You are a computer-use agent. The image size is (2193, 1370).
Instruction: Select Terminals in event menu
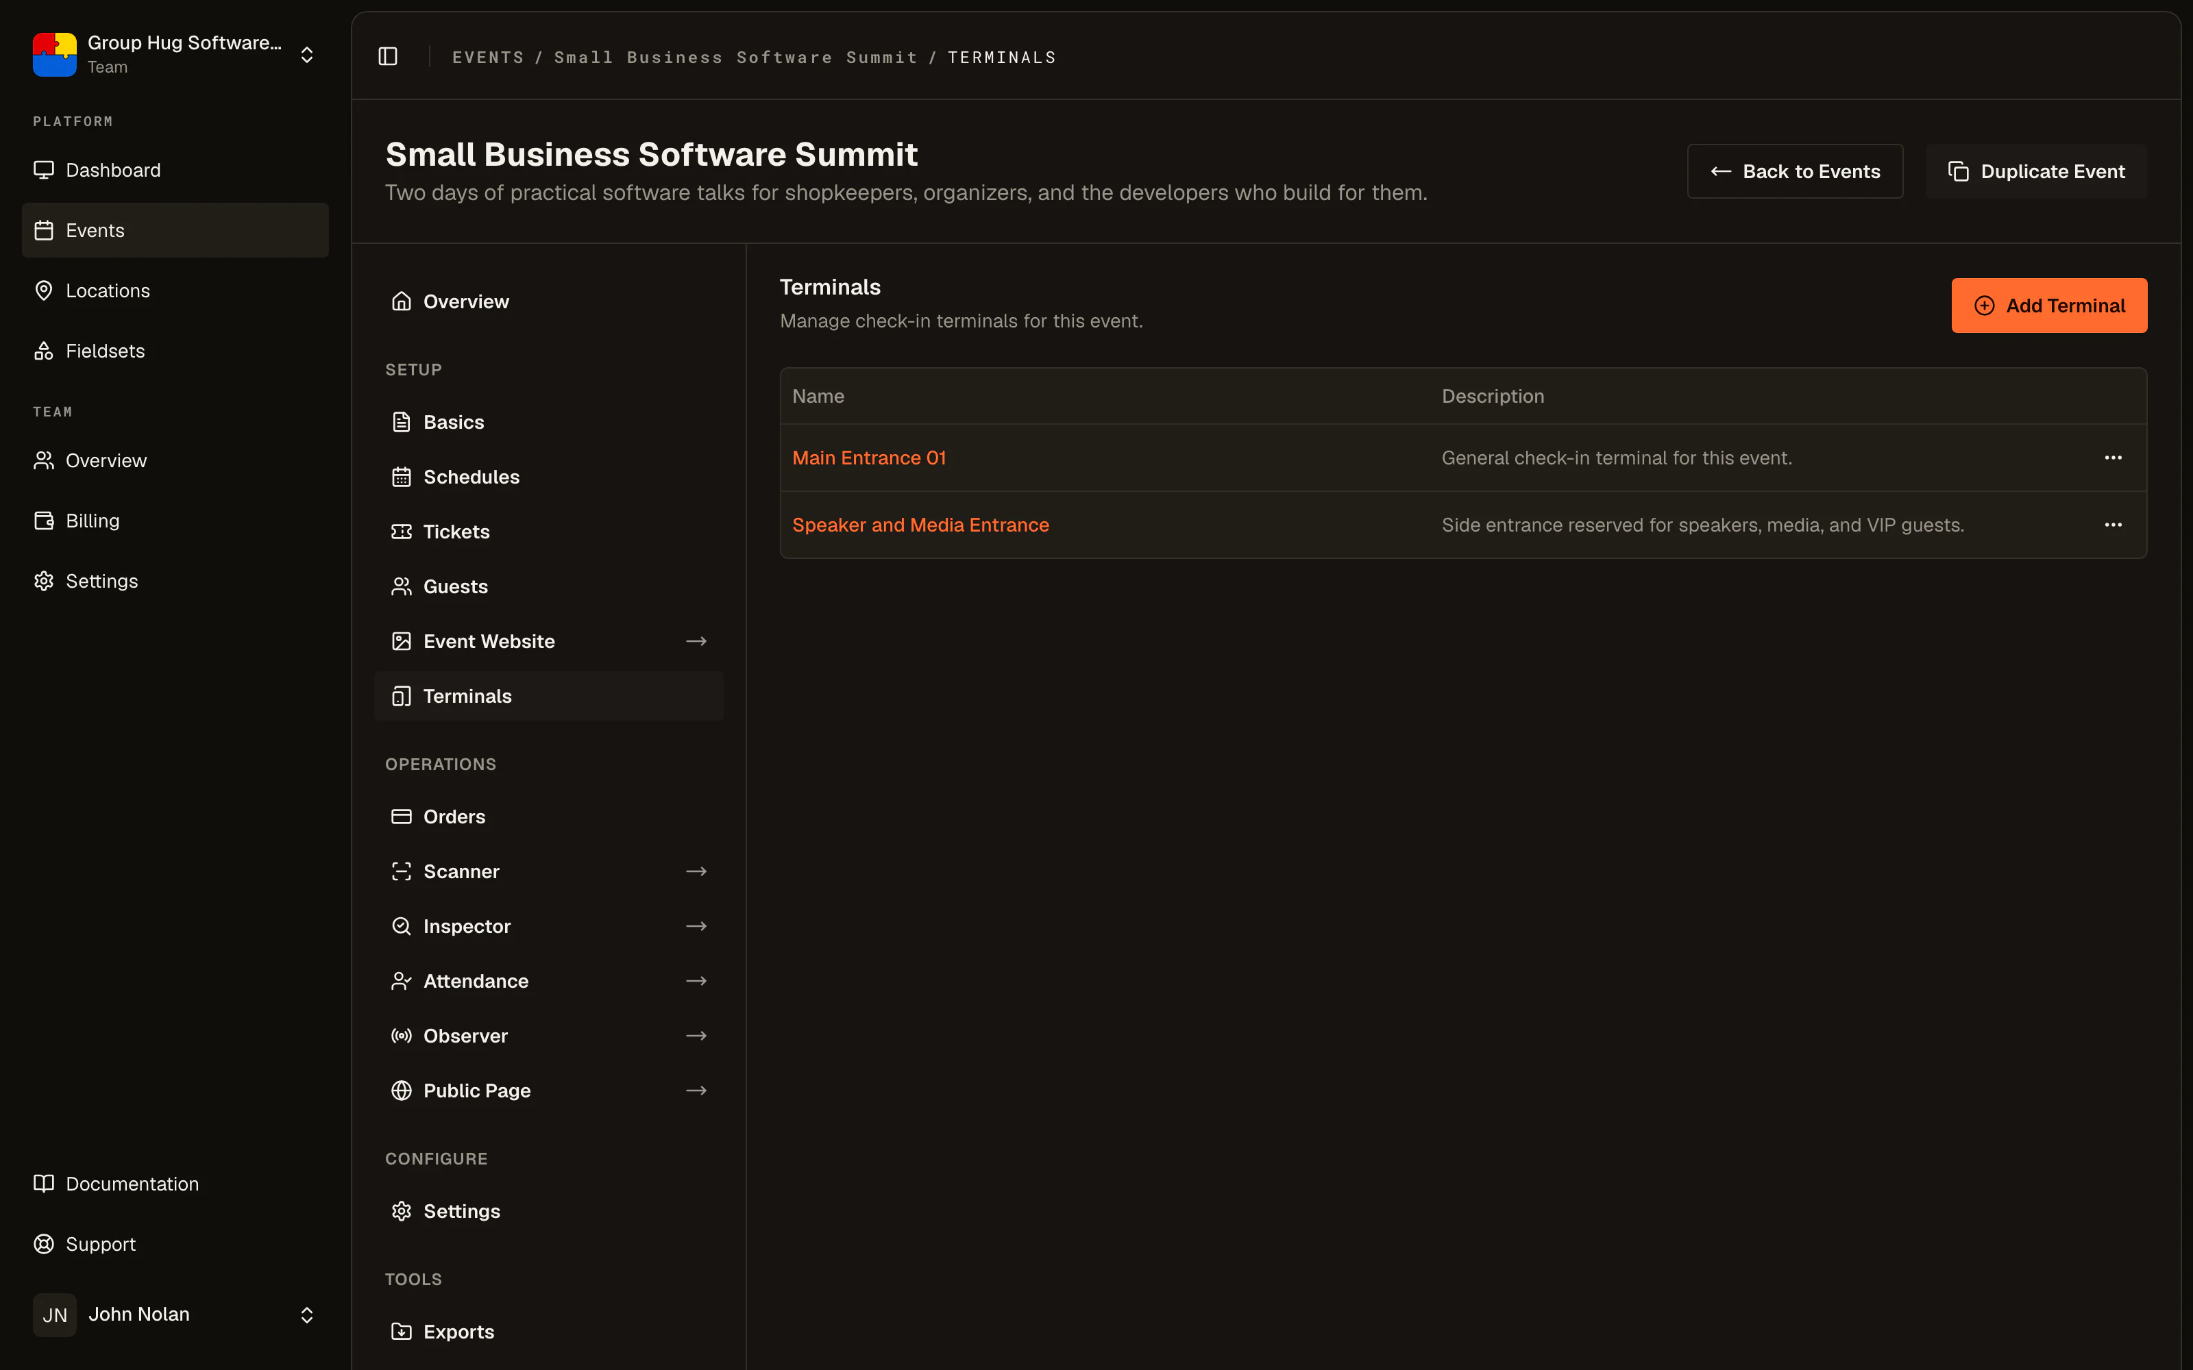click(548, 696)
